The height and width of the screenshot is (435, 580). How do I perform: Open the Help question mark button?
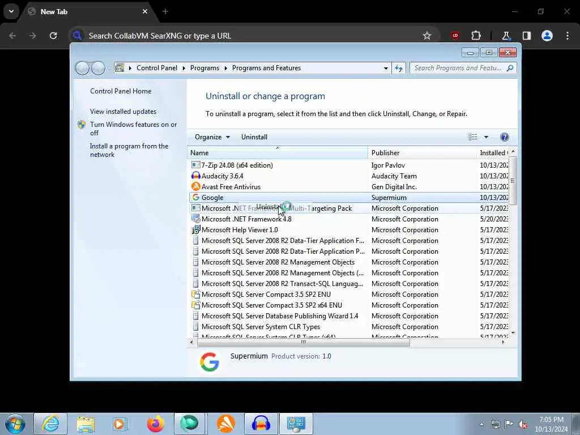tap(504, 137)
